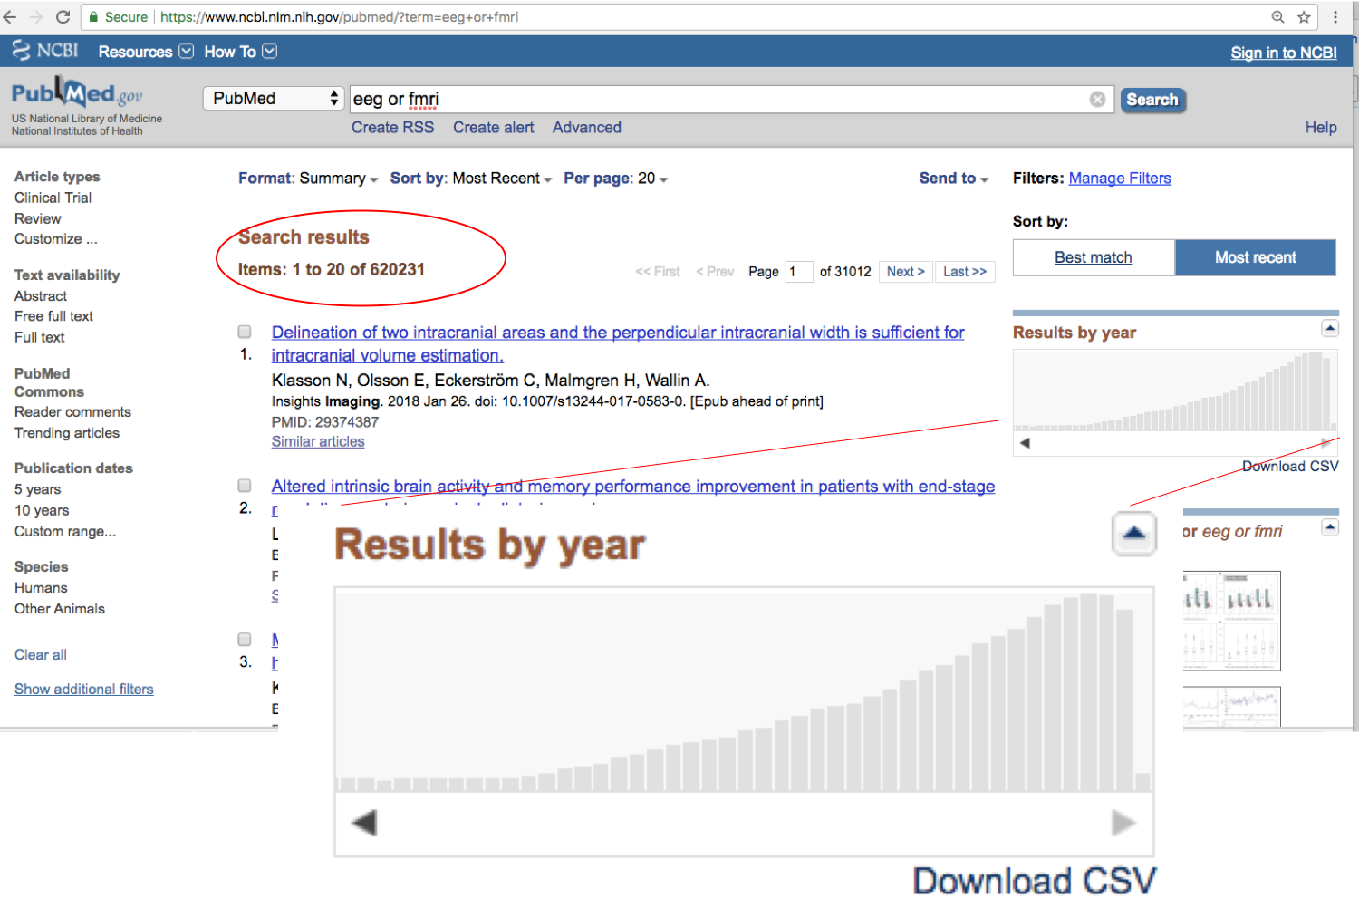
Task: Collapse the 'eeg or fmri' images panel
Action: (x=1330, y=527)
